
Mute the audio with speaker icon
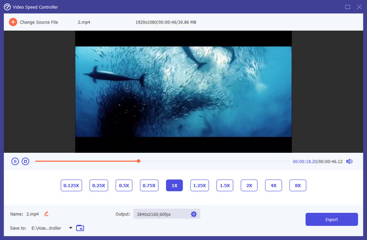(349, 161)
